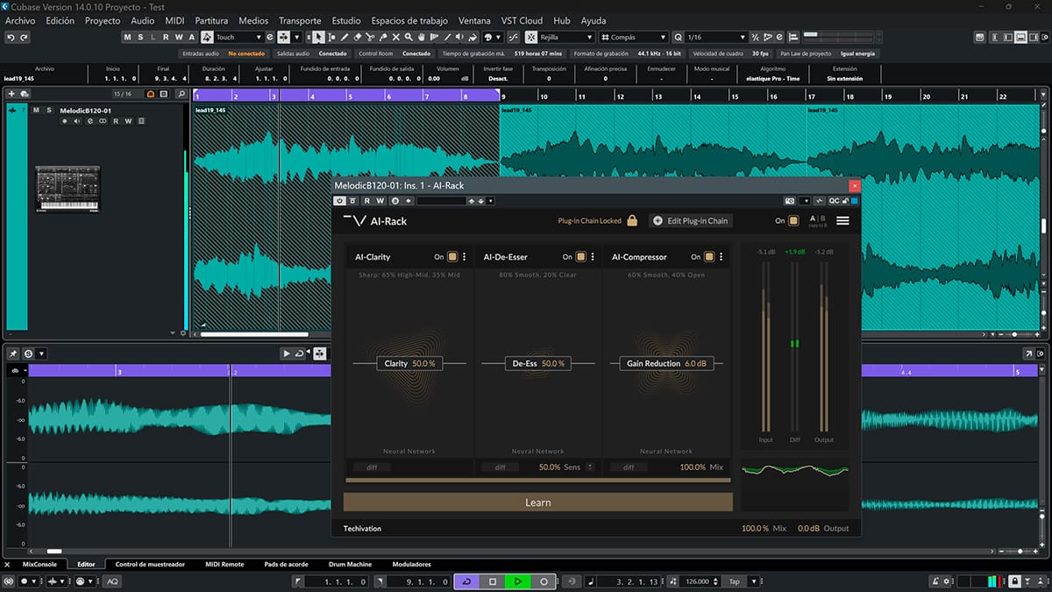Open the Touch automation mode dropdown
The width and height of the screenshot is (1052, 592).
coord(259,37)
